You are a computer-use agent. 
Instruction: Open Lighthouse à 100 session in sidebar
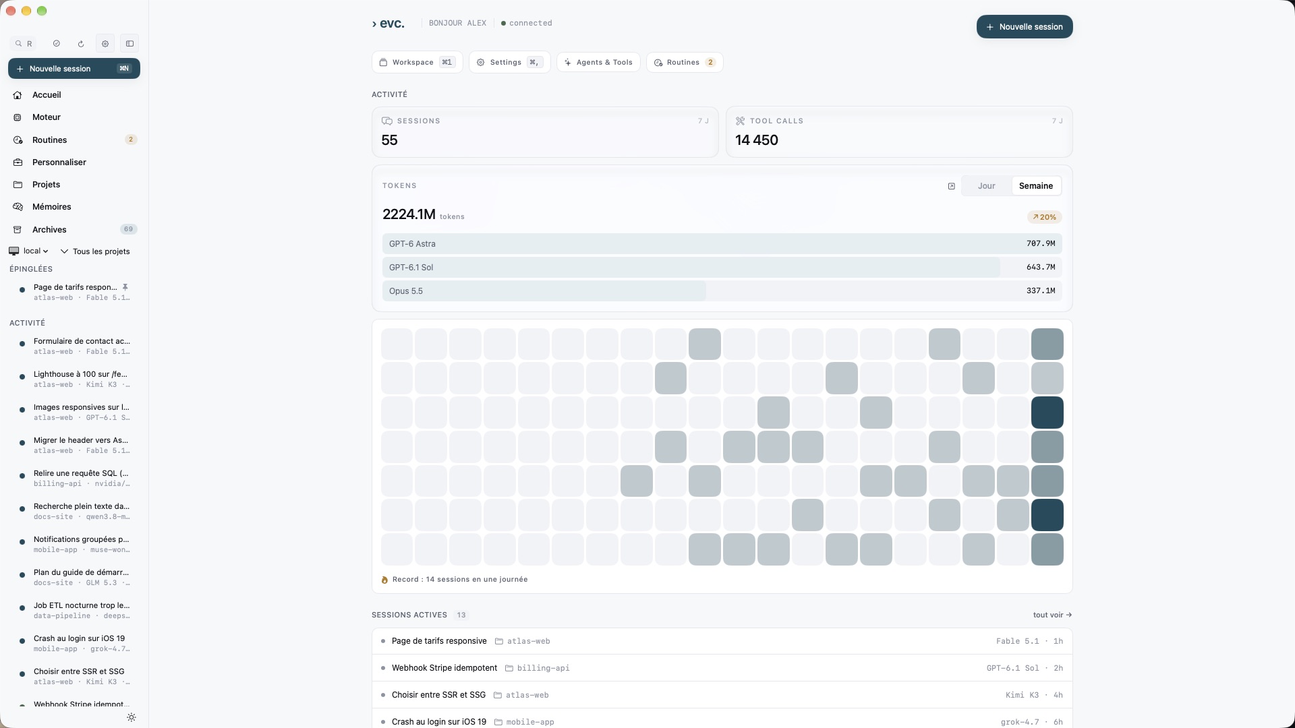74,379
